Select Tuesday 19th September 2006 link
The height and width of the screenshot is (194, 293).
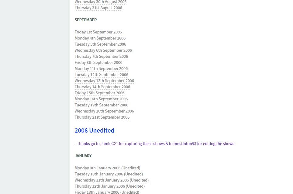pyautogui.click(x=102, y=105)
